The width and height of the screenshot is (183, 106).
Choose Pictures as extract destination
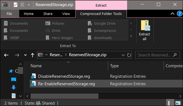(55, 23)
